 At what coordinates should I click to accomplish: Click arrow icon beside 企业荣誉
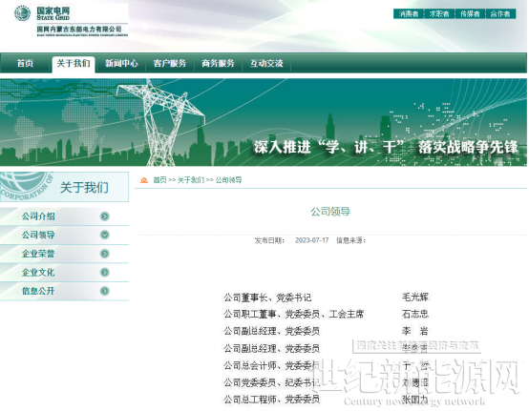click(x=105, y=254)
